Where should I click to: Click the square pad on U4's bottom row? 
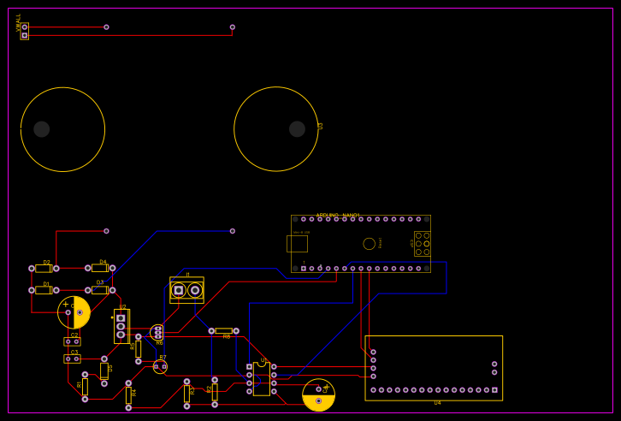point(494,390)
